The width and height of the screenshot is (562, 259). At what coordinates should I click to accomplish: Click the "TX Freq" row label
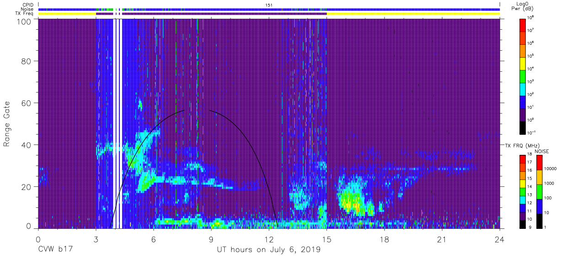tap(24, 14)
